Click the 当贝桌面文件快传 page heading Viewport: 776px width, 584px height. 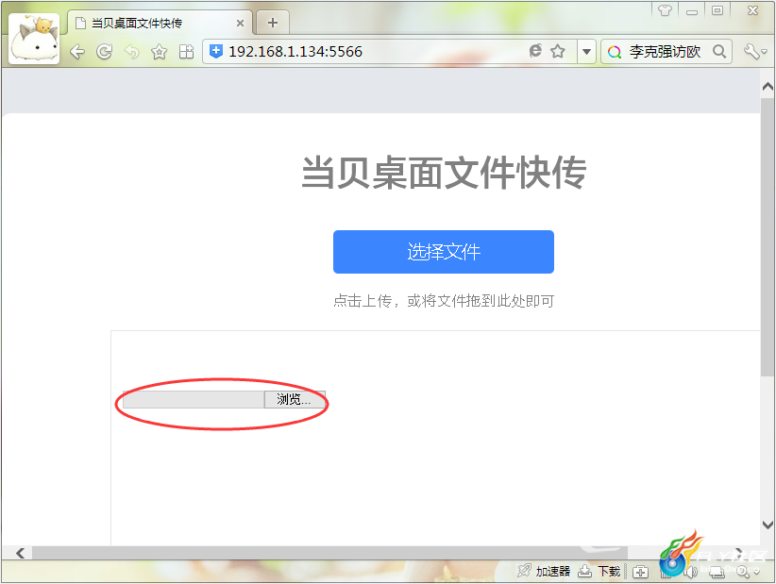[444, 172]
